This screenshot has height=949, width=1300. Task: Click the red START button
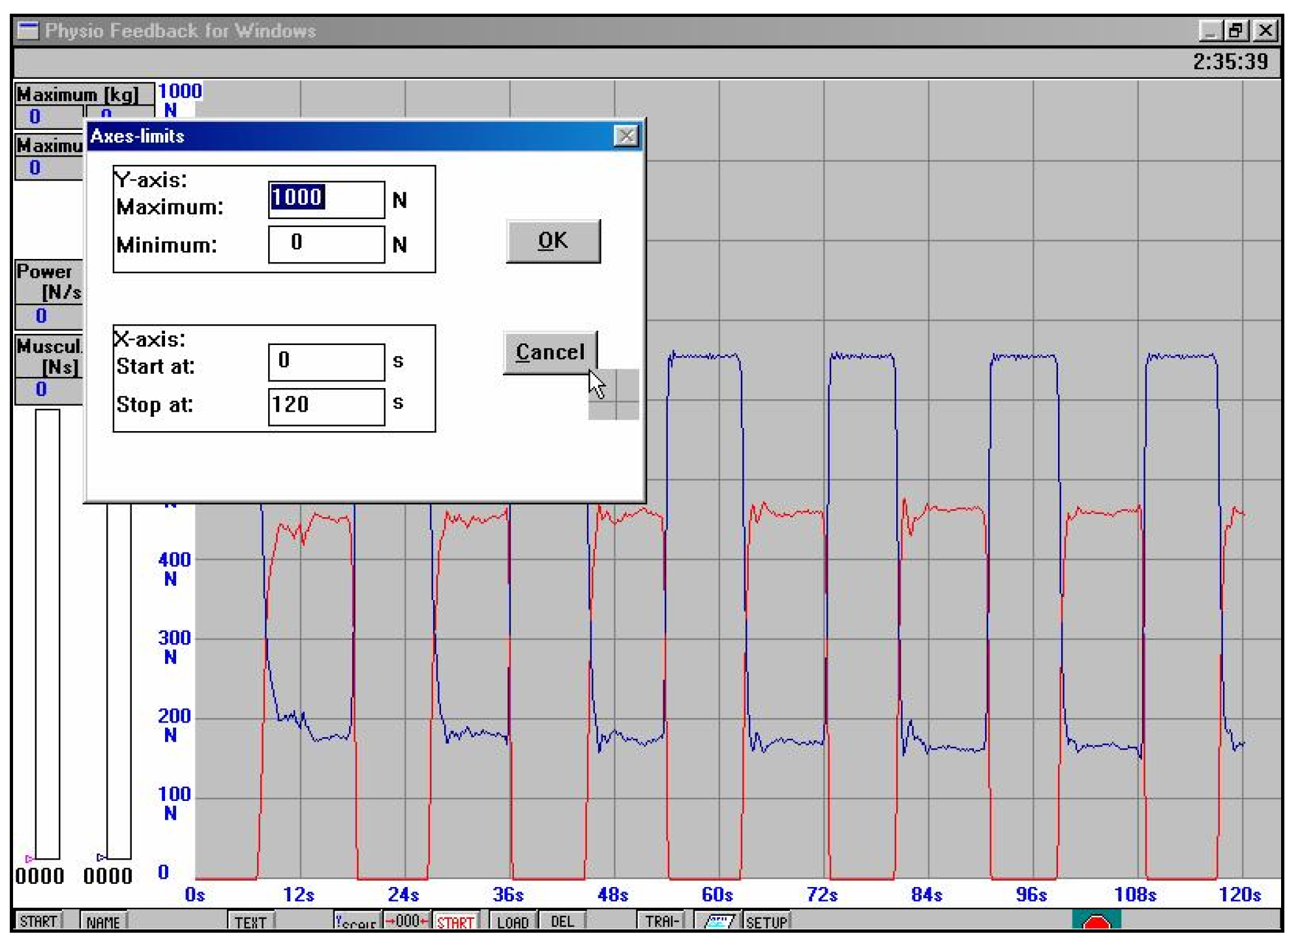point(455,921)
